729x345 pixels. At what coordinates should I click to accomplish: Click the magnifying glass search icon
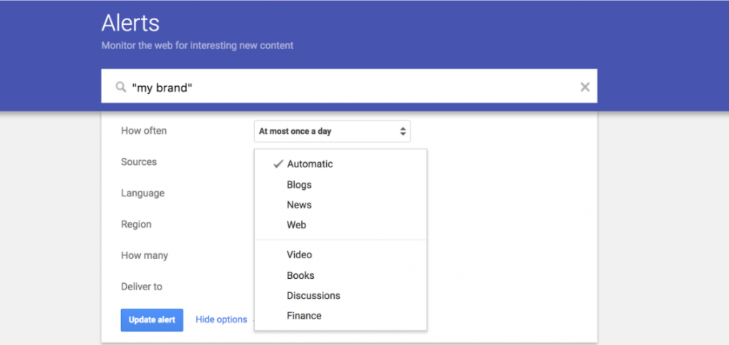click(x=120, y=87)
